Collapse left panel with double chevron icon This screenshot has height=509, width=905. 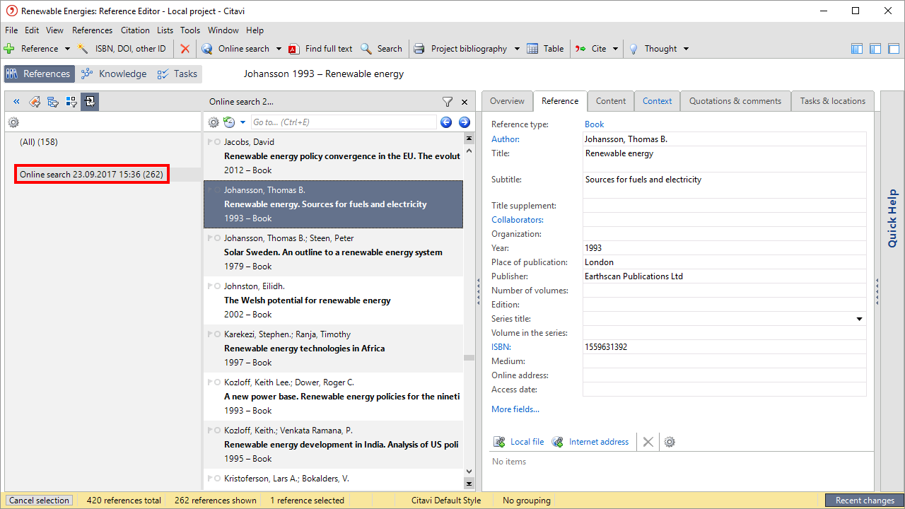[16, 102]
